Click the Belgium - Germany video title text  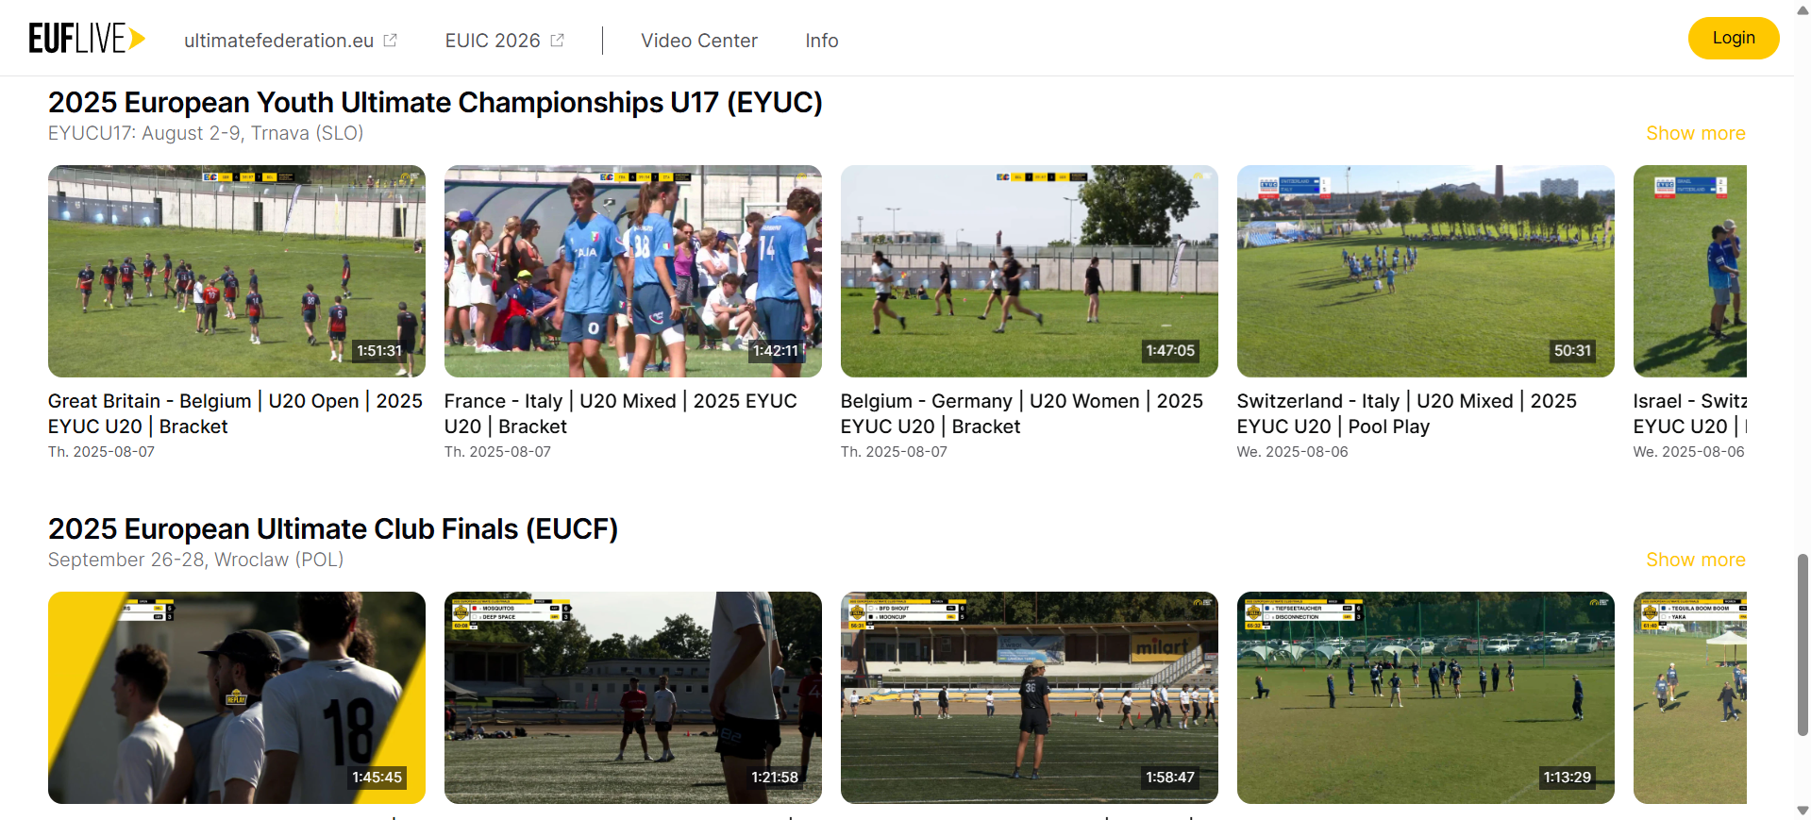click(1022, 413)
